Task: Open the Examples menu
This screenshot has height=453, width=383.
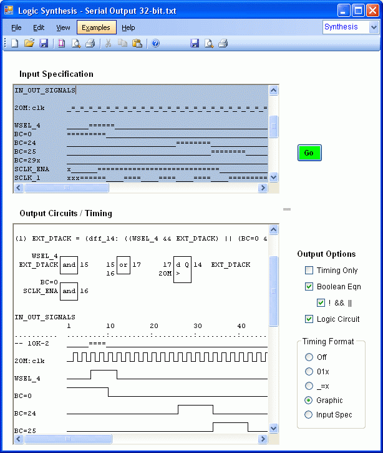Action: coord(97,27)
